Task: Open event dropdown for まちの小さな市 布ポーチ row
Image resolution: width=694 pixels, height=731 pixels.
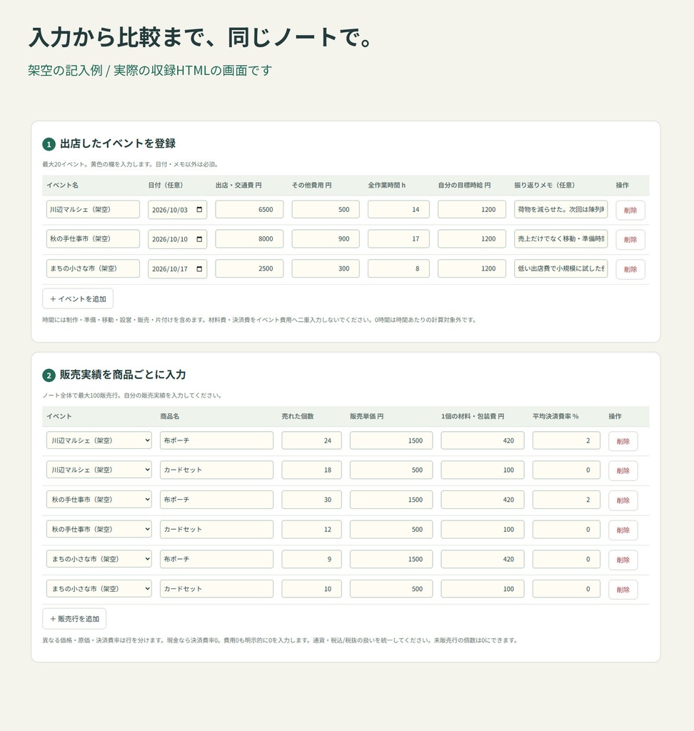Action: pos(99,559)
